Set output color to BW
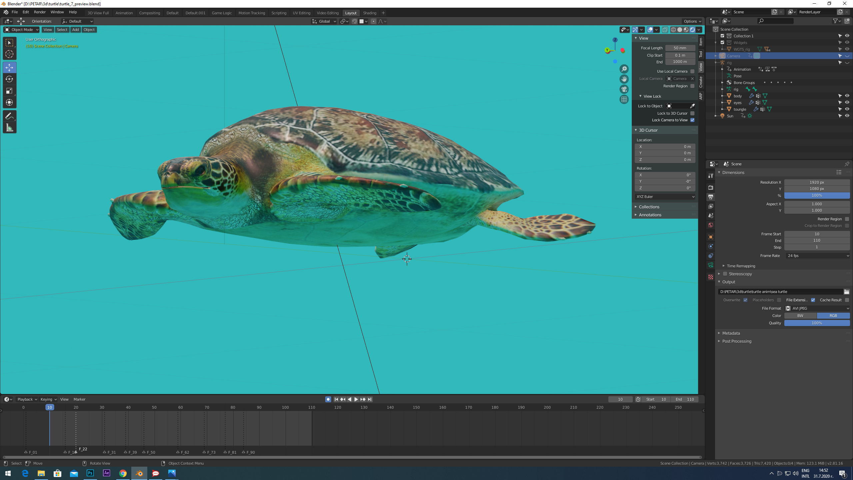Screen dimensions: 853x480 tap(800, 315)
